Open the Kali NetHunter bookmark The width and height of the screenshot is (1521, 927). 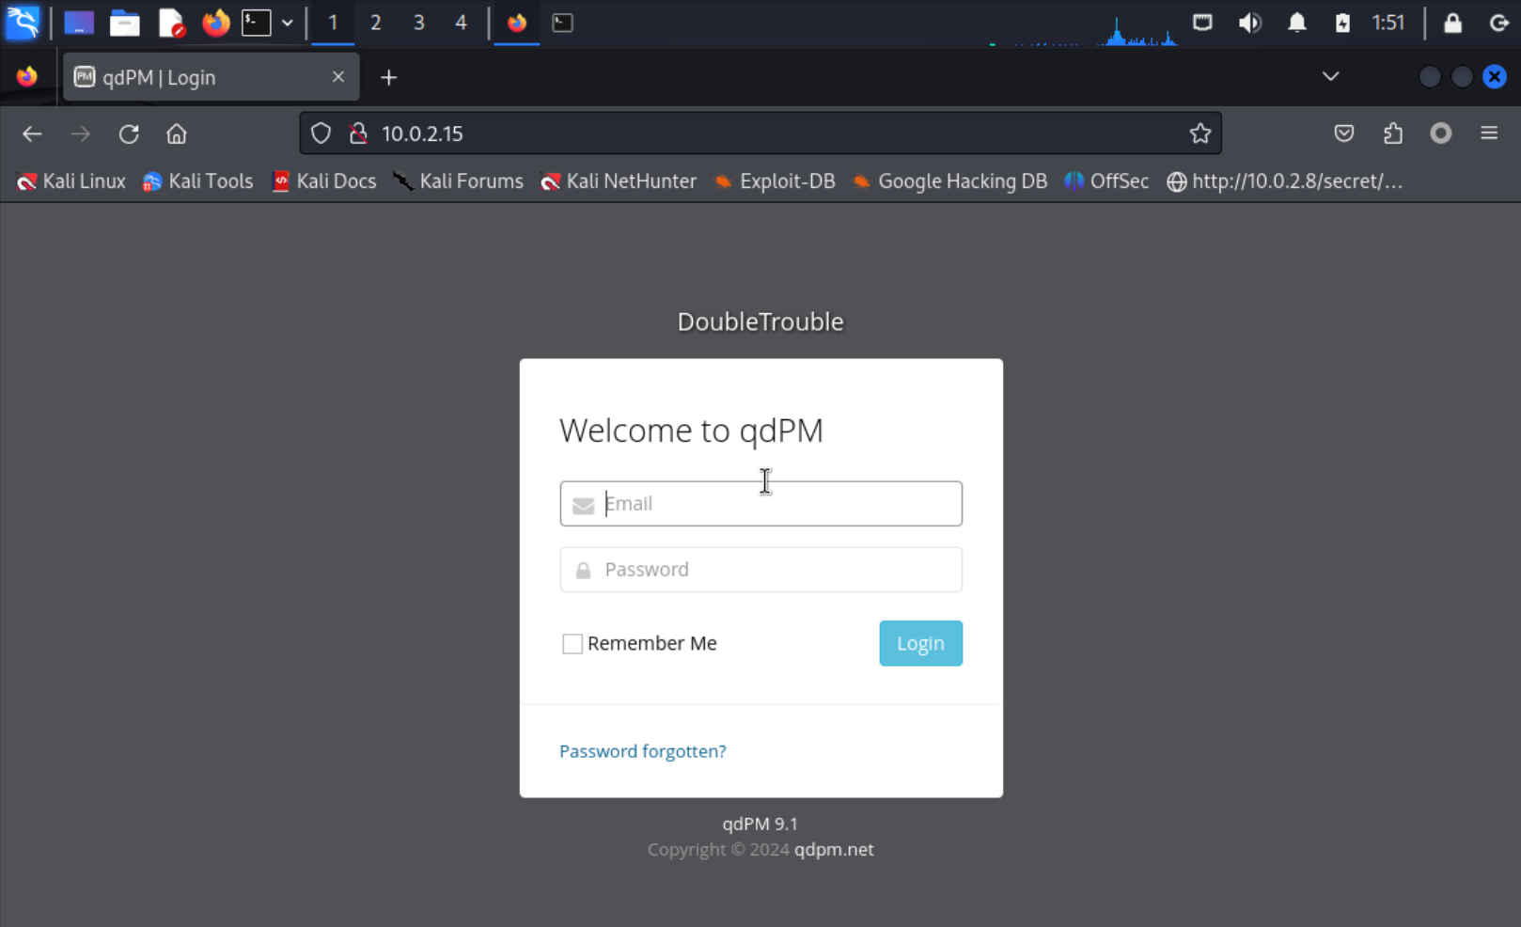tap(619, 181)
